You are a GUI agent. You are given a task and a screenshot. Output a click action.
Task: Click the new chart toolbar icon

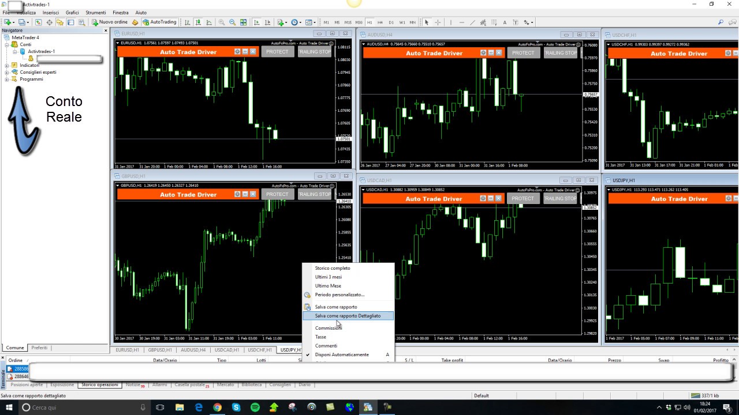pos(9,22)
